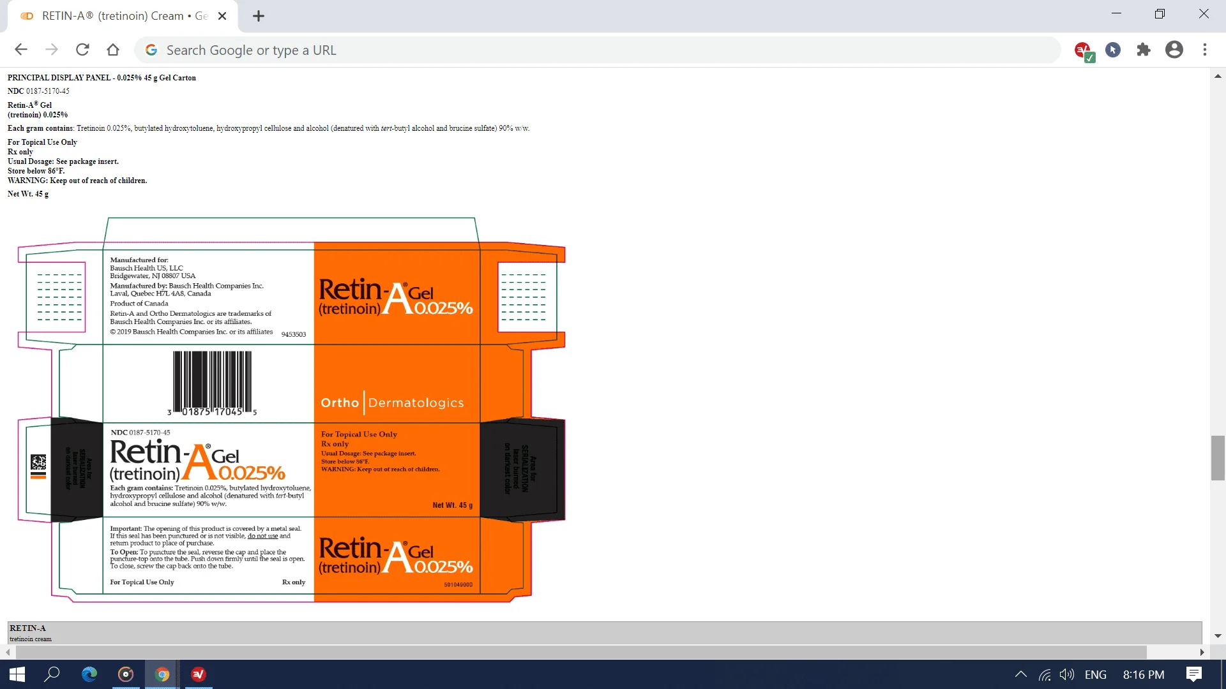The width and height of the screenshot is (1226, 689).
Task: Click the NDC 0187-5170-45 text
Action: (38, 91)
